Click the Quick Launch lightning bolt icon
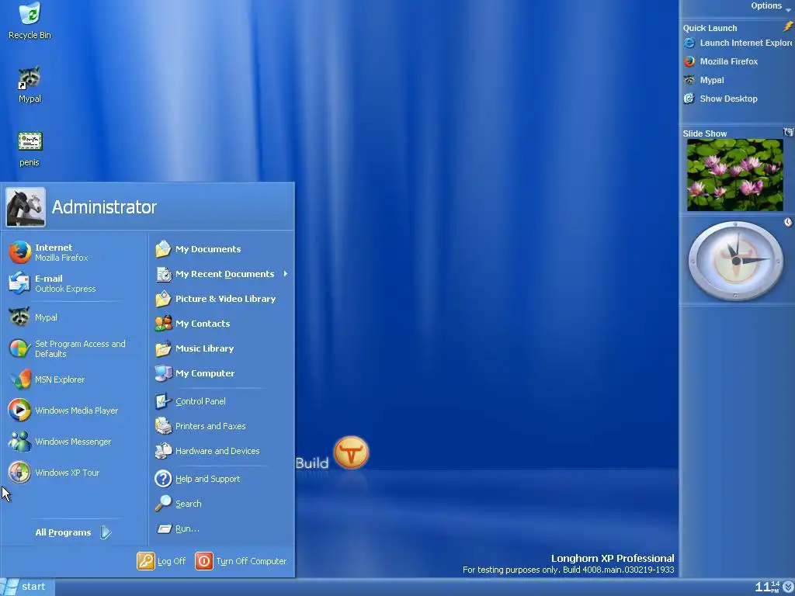 [x=787, y=27]
